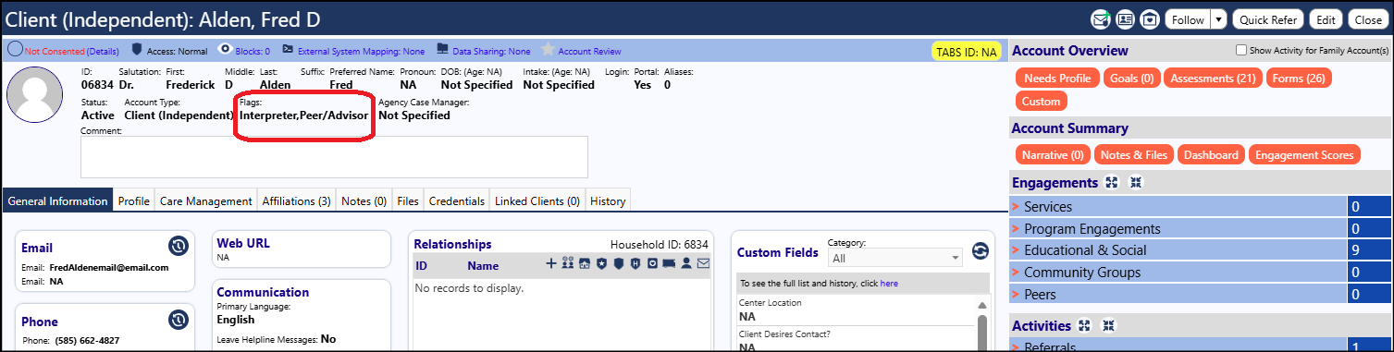Open the Files tab
The width and height of the screenshot is (1394, 352).
(408, 200)
